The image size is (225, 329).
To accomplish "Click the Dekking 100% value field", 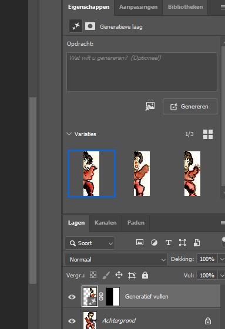I will 207,259.
